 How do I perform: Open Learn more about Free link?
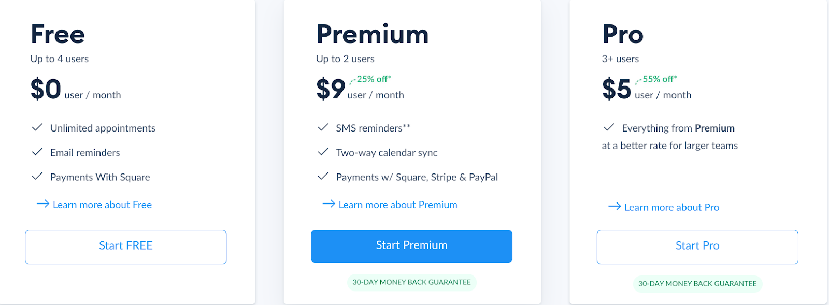click(x=102, y=205)
